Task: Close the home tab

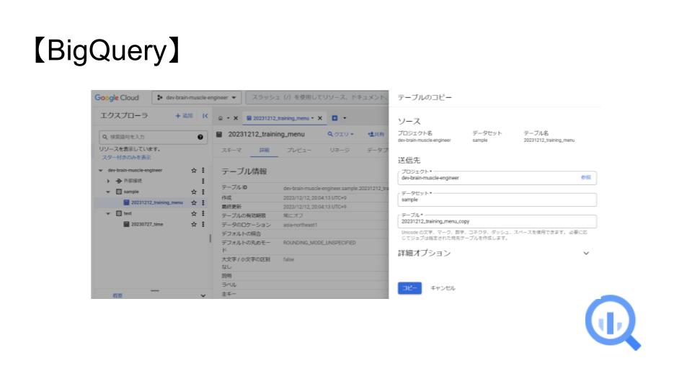Action: [236, 118]
